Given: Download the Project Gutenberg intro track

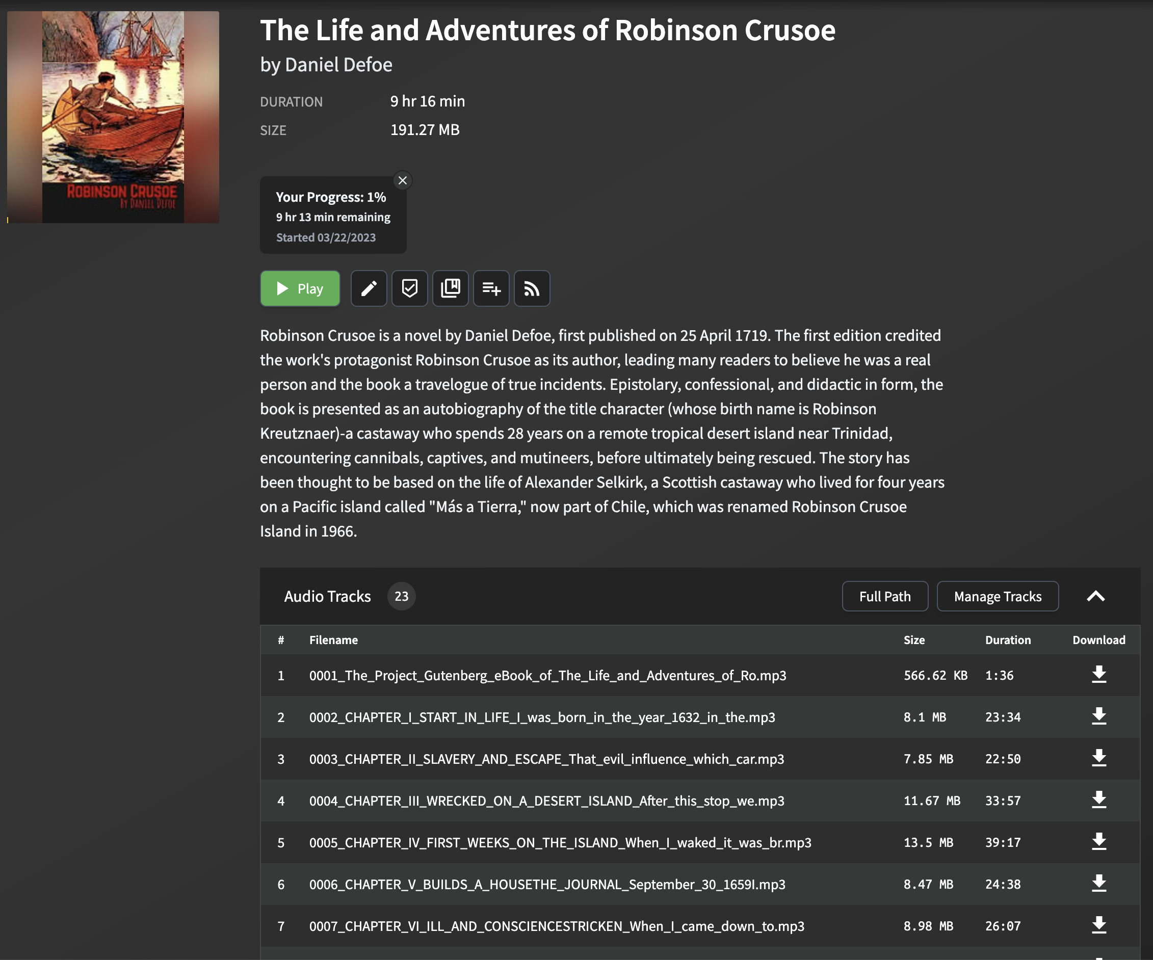Looking at the screenshot, I should (1098, 675).
